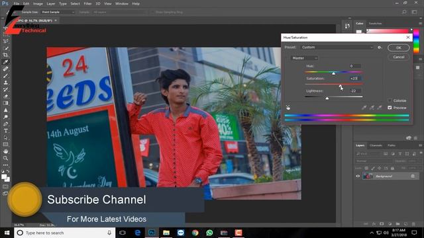Click the Lightness slider handle
Viewport: 424px width, 238px height.
[x=327, y=99]
